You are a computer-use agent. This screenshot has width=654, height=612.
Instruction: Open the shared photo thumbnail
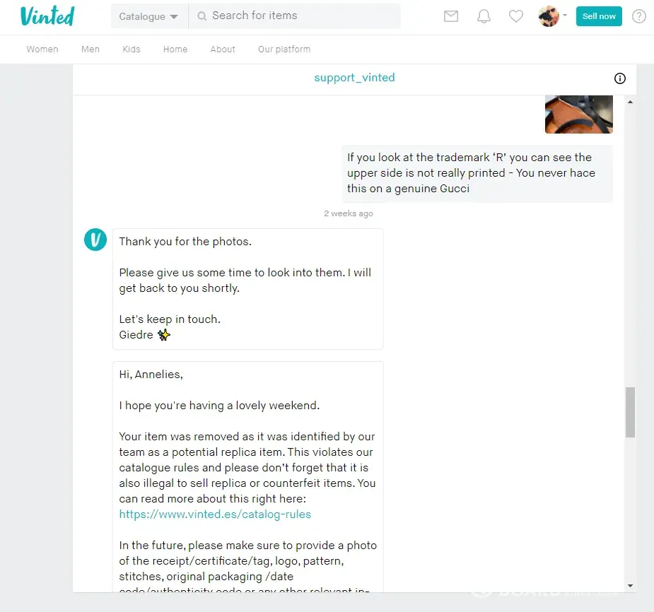(x=578, y=114)
